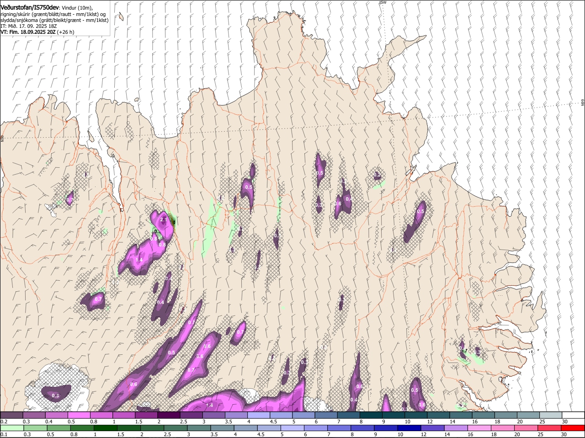This screenshot has height=438, width=585.
Task: Click the 'rigning/skúrir' description line in header
Action: pyautogui.click(x=52, y=14)
